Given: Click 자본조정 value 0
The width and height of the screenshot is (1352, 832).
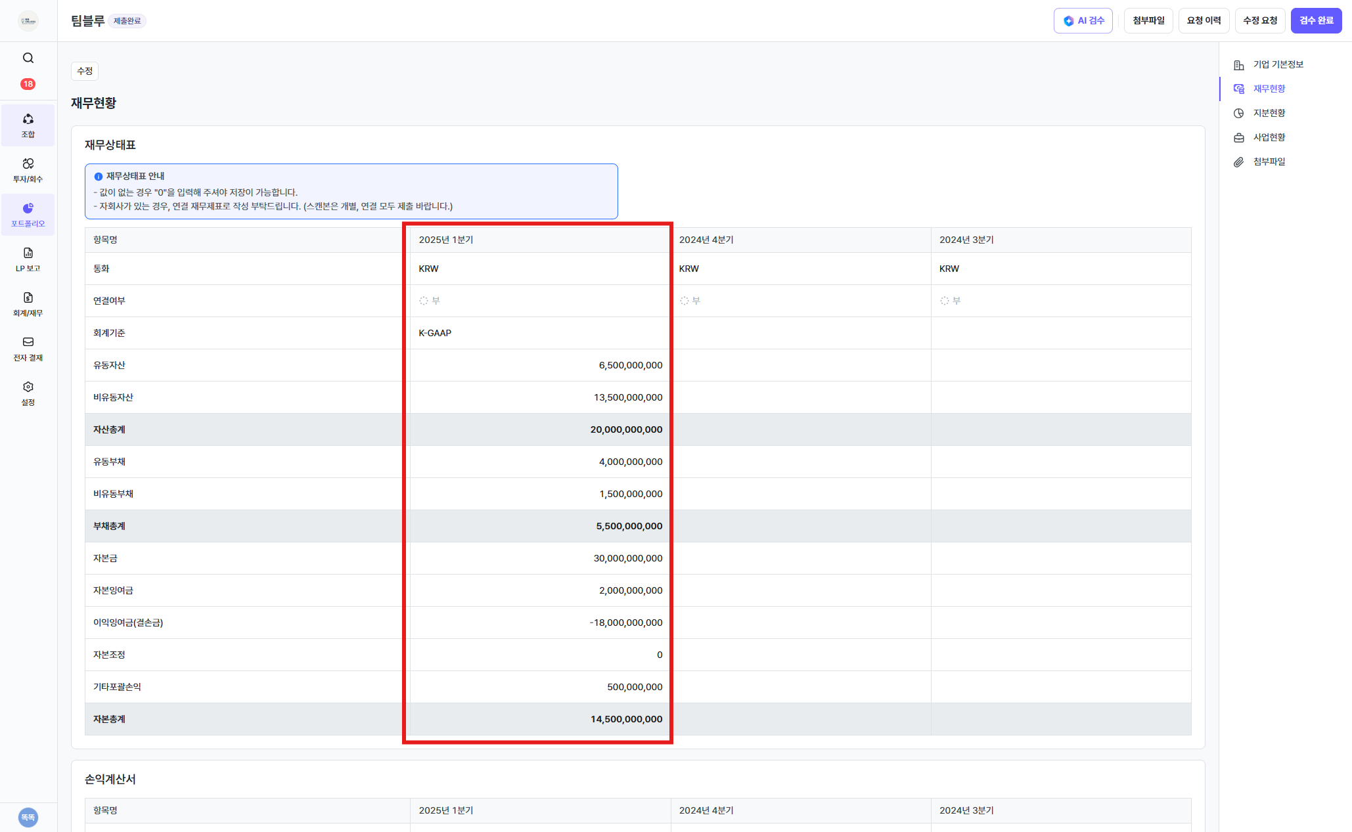Looking at the screenshot, I should click(x=660, y=655).
